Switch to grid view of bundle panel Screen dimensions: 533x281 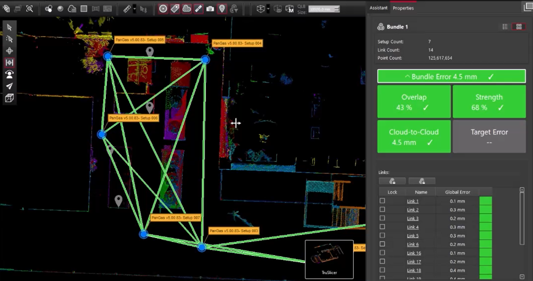pyautogui.click(x=519, y=27)
